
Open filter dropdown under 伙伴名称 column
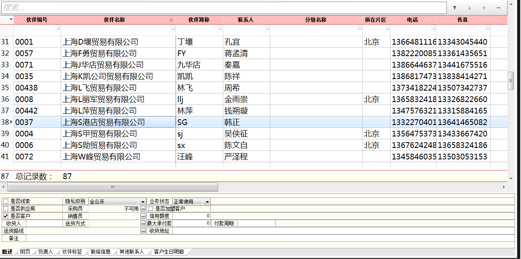(x=173, y=29)
